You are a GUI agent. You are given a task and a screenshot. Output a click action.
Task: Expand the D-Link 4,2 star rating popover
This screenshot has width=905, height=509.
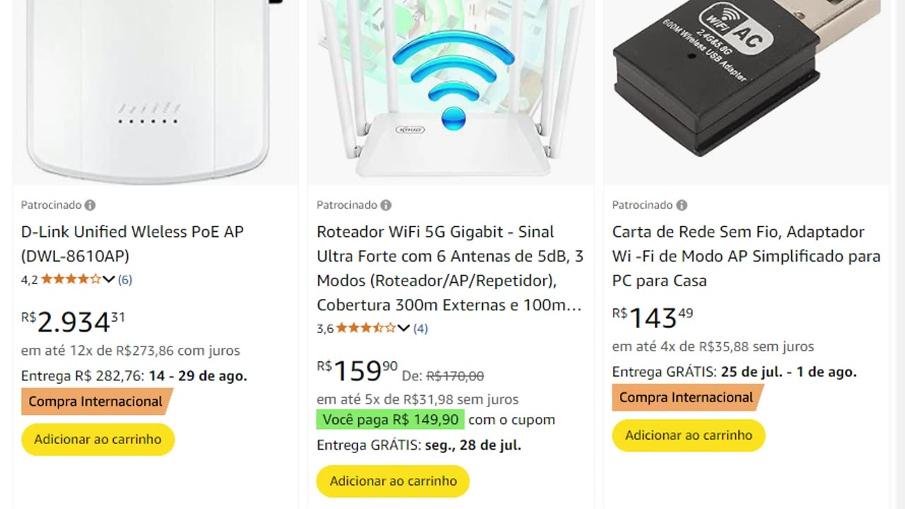109,279
